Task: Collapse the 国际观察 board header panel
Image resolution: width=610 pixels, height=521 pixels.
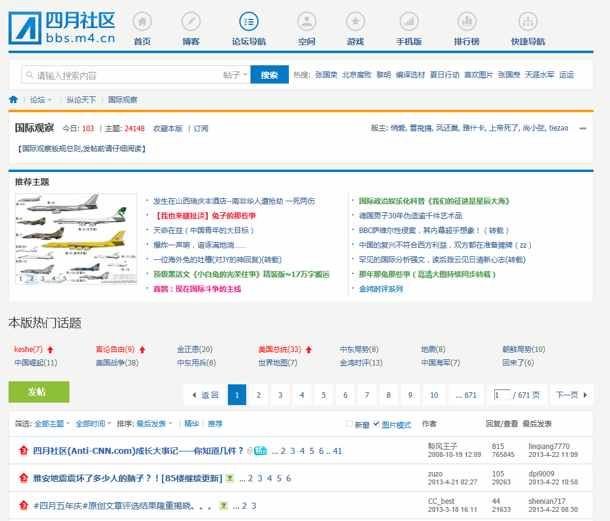Action: [x=583, y=129]
